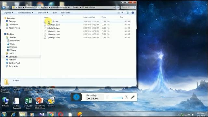The image size is (208, 117).
Task: Select the file LS_Luts_01.cube
Action: [x=53, y=25]
